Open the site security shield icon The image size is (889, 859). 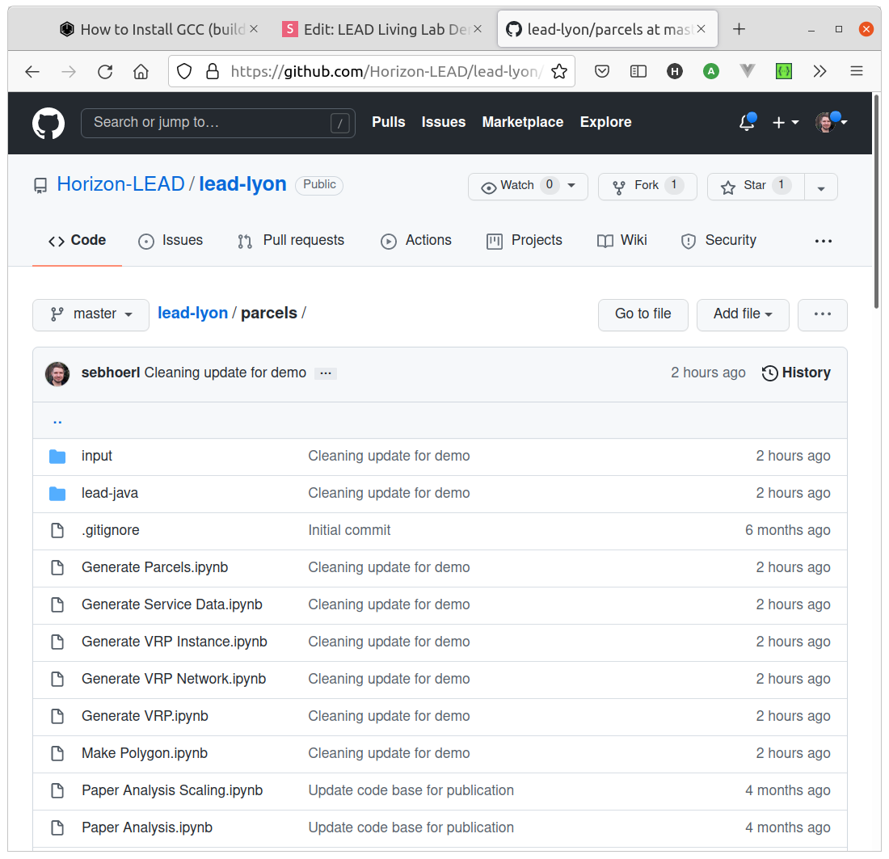coord(184,71)
